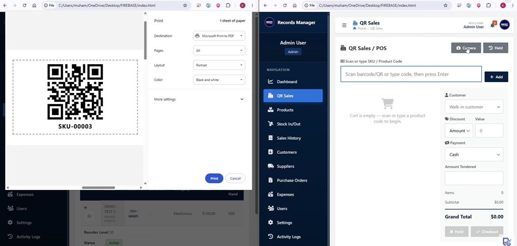Open the Cash payment dropdown
The width and height of the screenshot is (517, 246).
click(x=474, y=155)
